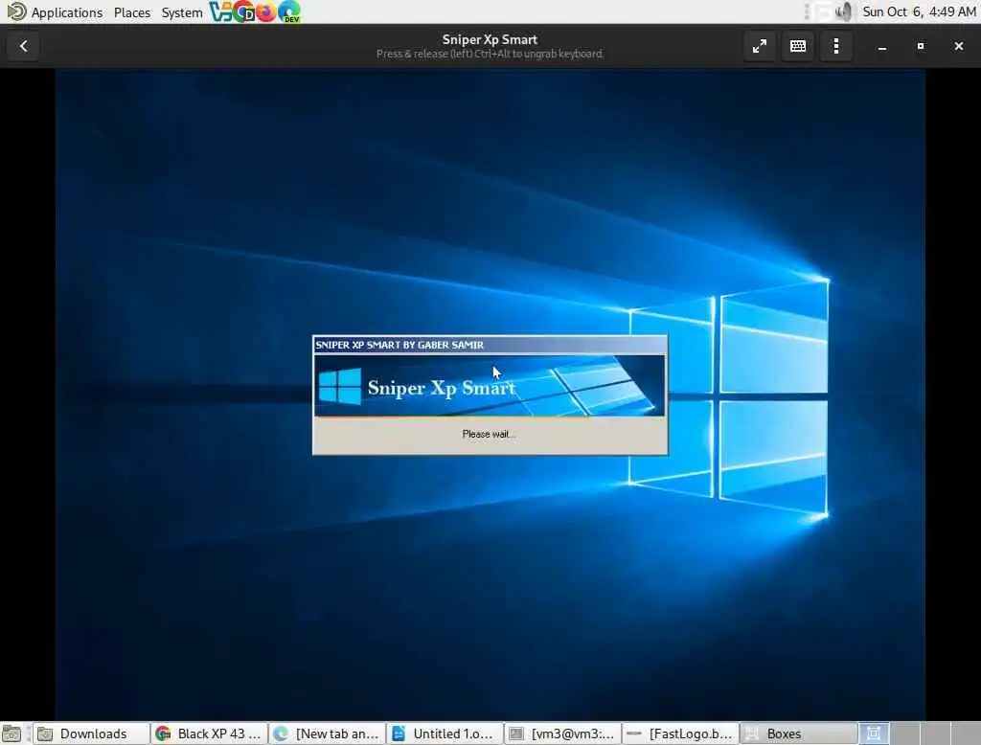Close the Sniper Xp Smart Boxes window
The height and width of the screenshot is (745, 981).
tap(958, 46)
